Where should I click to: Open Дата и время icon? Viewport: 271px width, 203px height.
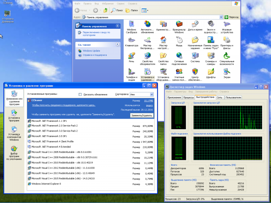[195, 26]
